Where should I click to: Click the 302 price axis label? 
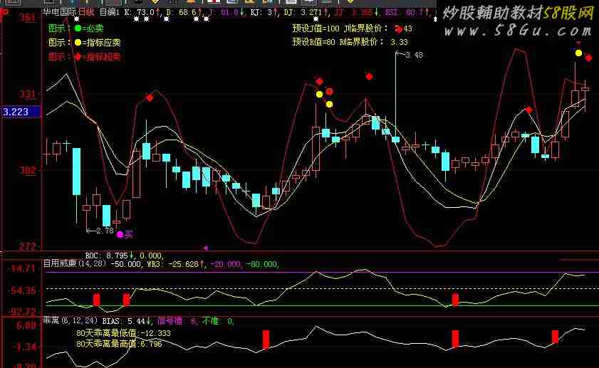(27, 170)
